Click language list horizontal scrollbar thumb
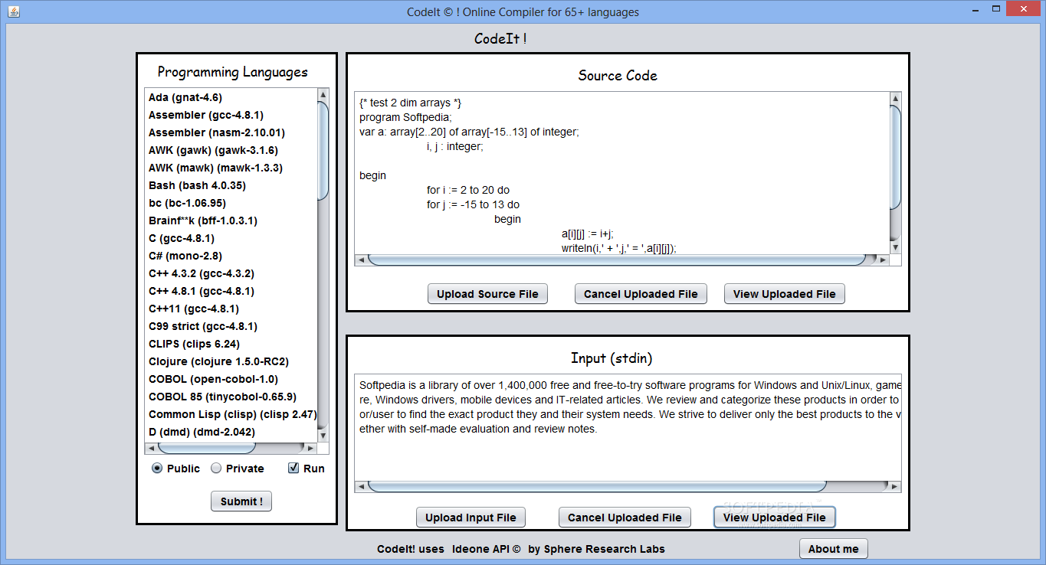The width and height of the screenshot is (1046, 565). click(207, 448)
